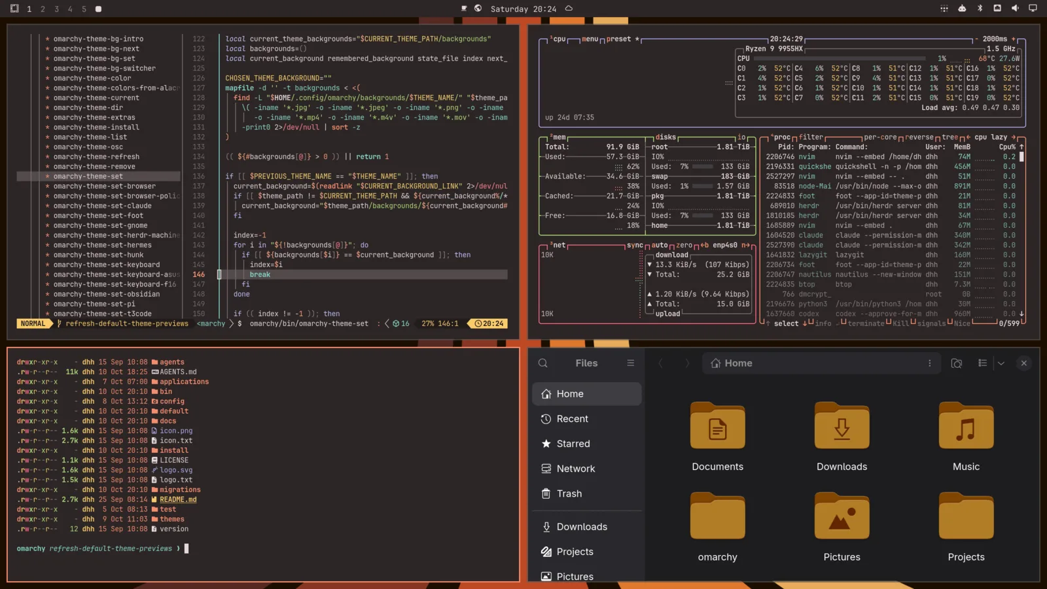Open the Pictures folder in the grid
This screenshot has width=1047, height=589.
[842, 527]
